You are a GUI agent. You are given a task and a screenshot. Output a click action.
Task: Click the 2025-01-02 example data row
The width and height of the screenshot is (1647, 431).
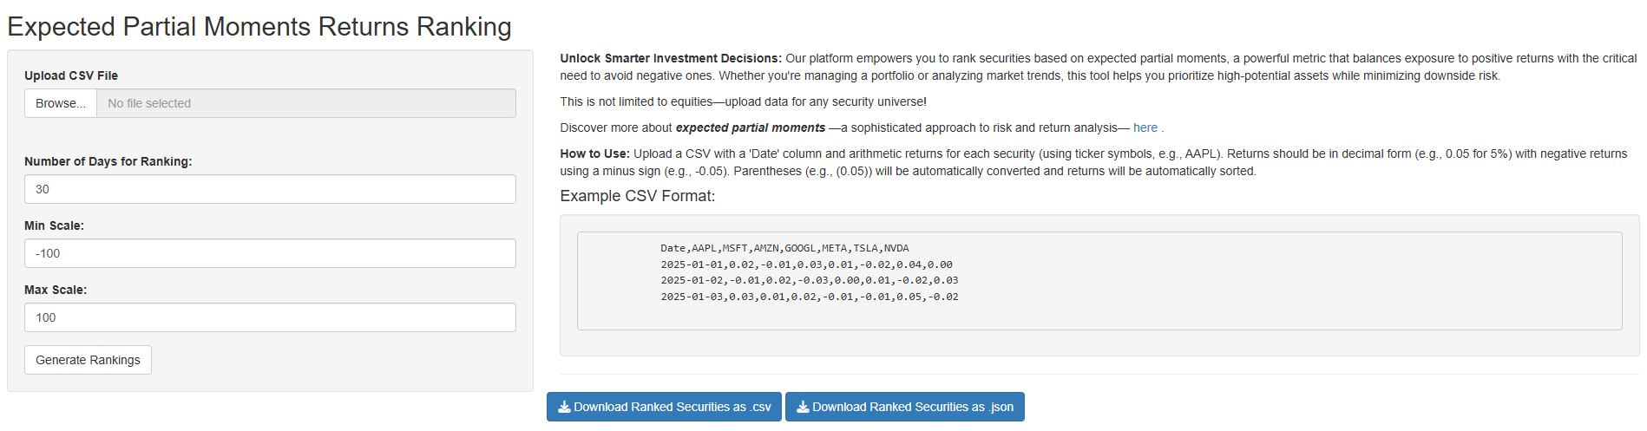(810, 280)
